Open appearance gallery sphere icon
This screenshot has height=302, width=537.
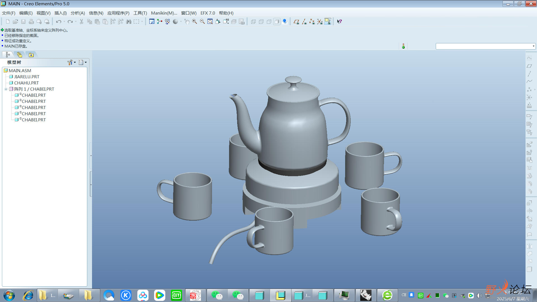[x=175, y=22]
